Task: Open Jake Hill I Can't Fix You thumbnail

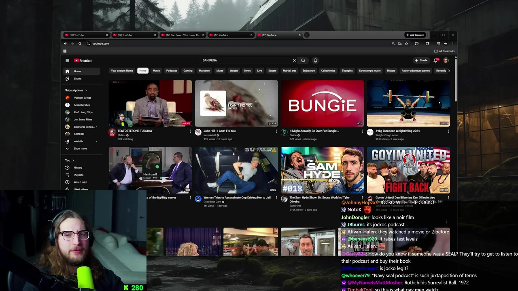Action: tap(236, 103)
